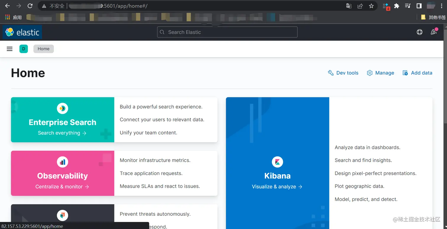The height and width of the screenshot is (229, 447).
Task: Follow the Visualize & analyze link
Action: 277,187
